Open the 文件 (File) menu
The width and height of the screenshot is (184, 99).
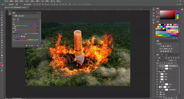click(x=6, y=1)
